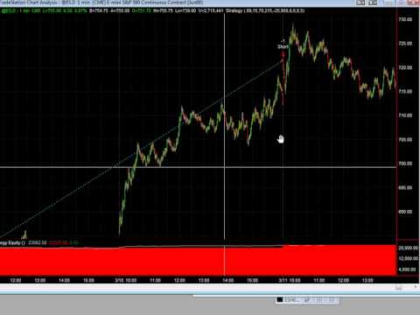420x315 pixels.
Task: Click the horizontal scrollbar thumb below chart
Action: (398, 288)
